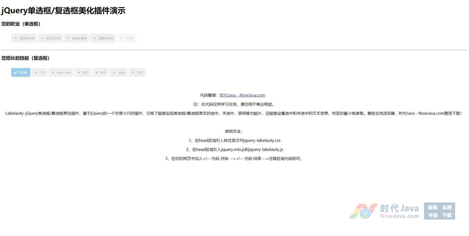Select 数据分析师 radio option
This screenshot has width=469, height=236.
pos(103,38)
